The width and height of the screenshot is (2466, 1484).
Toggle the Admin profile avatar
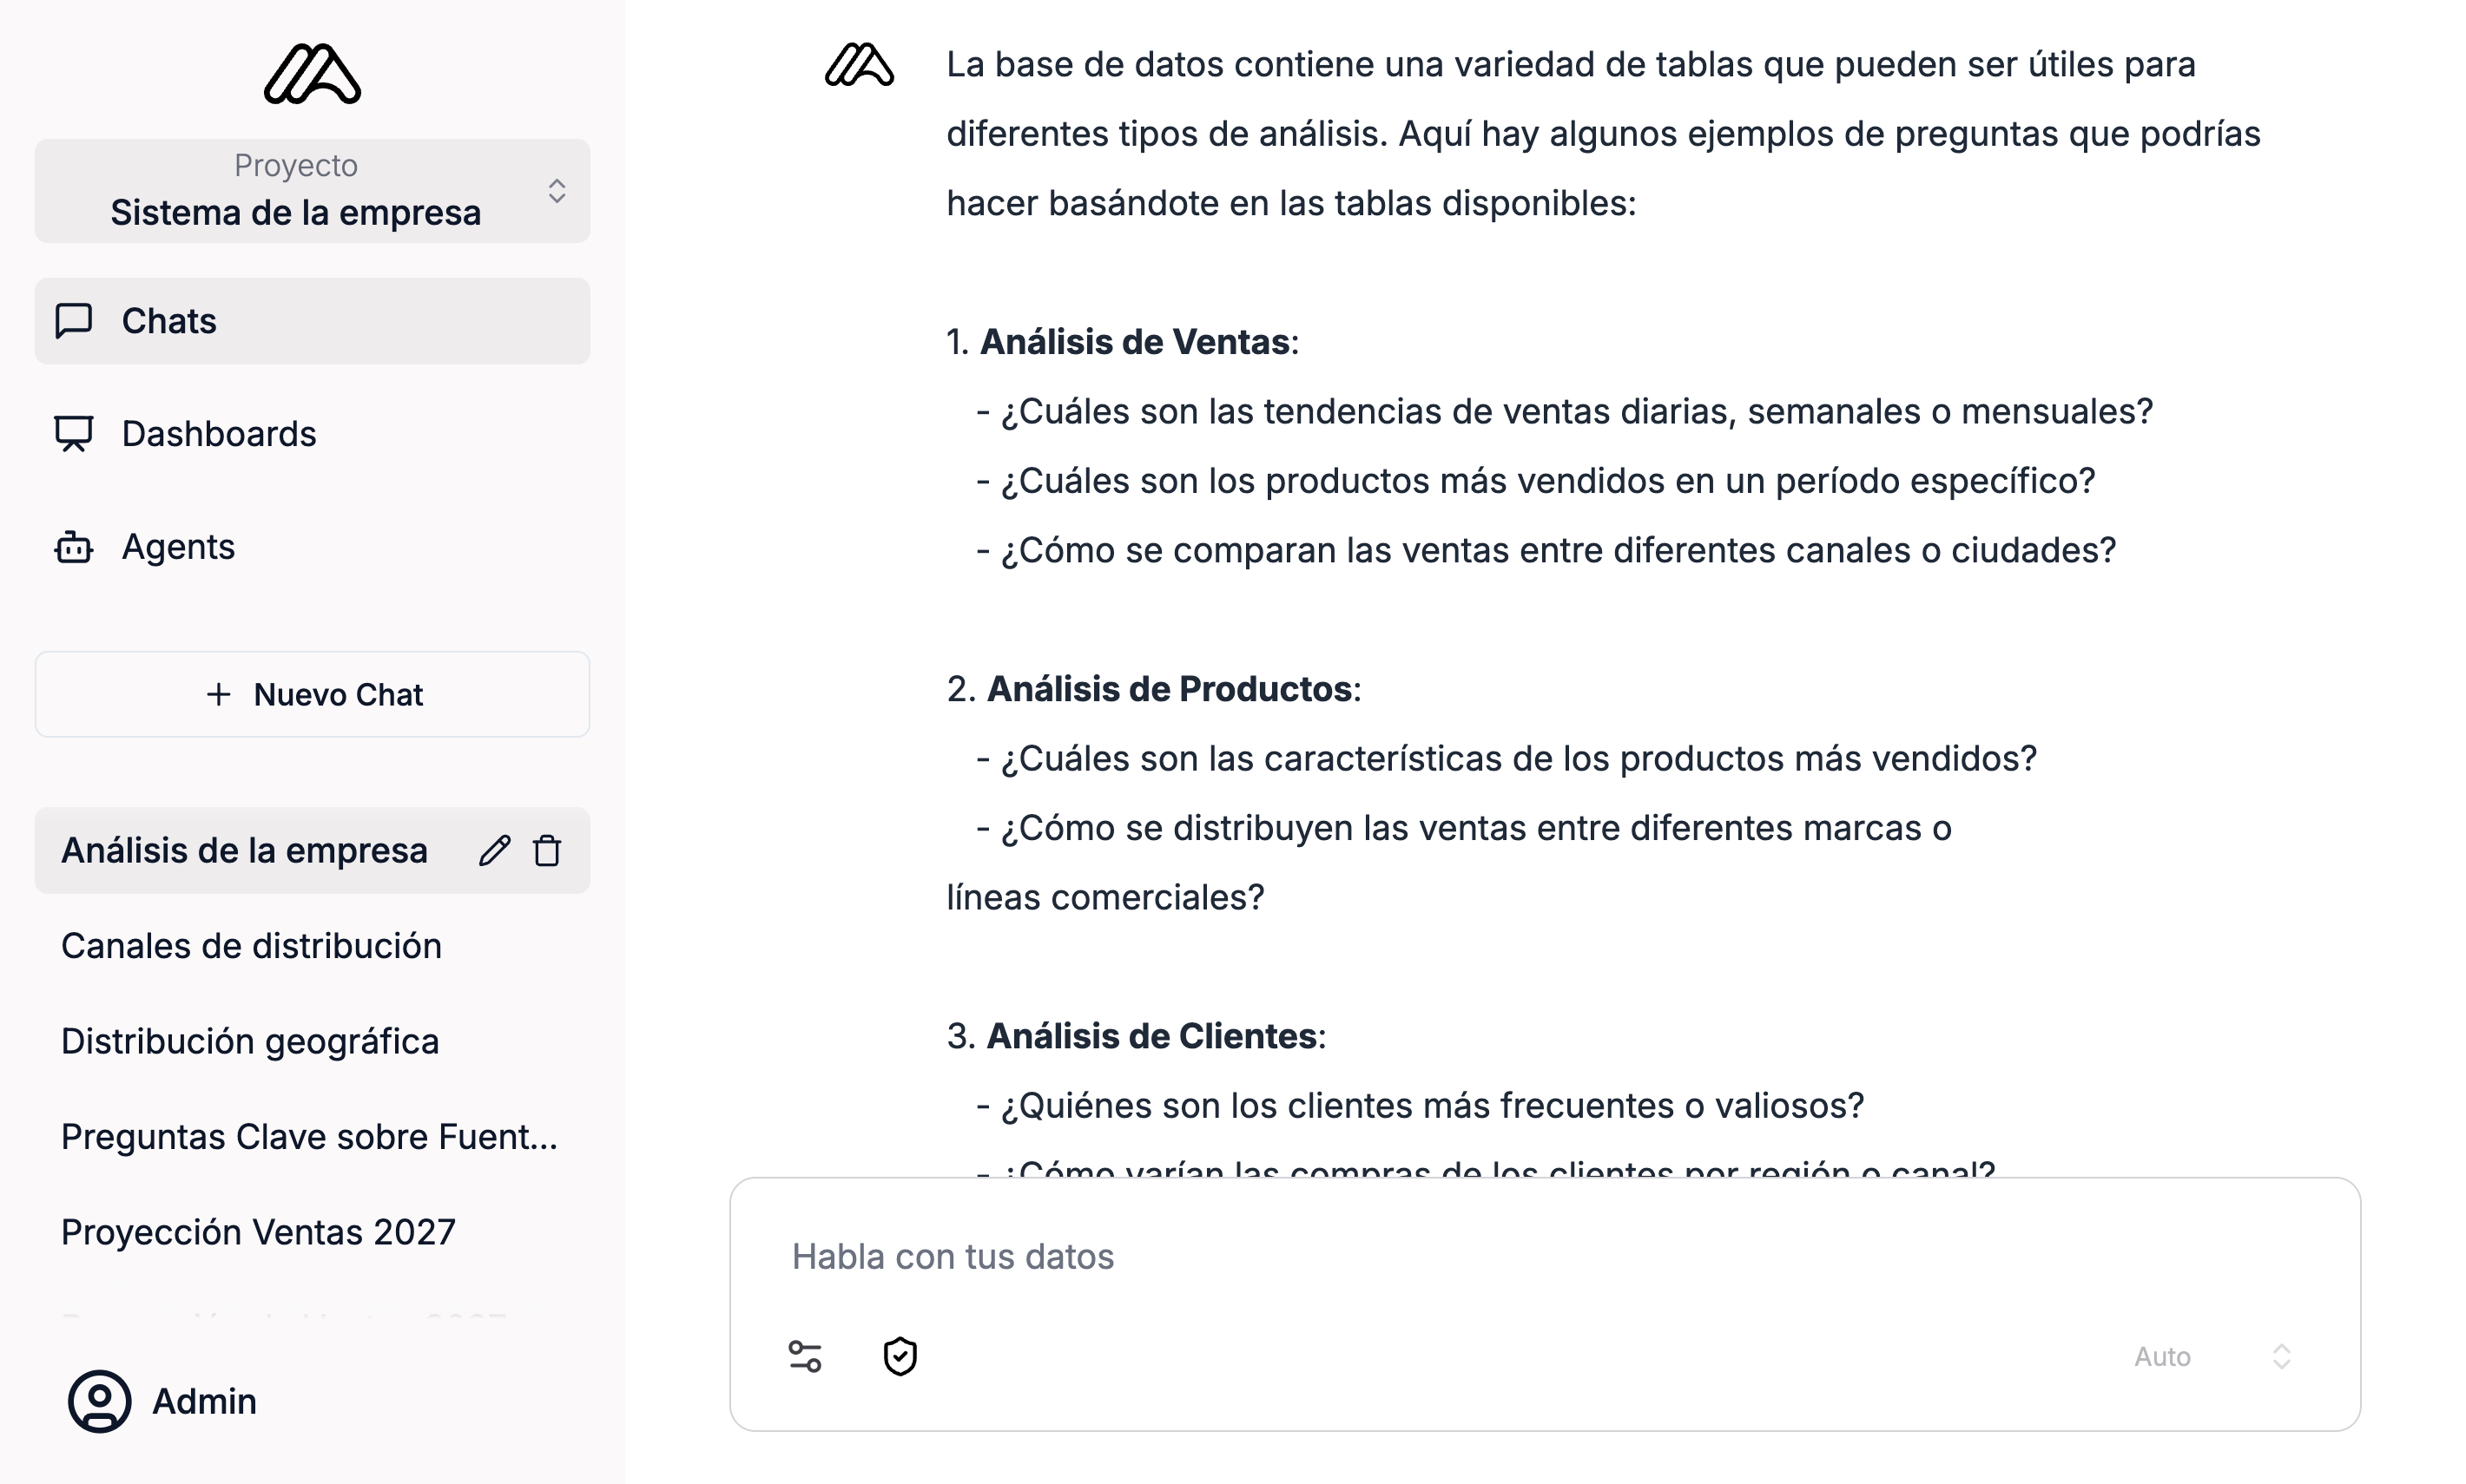(x=97, y=1400)
